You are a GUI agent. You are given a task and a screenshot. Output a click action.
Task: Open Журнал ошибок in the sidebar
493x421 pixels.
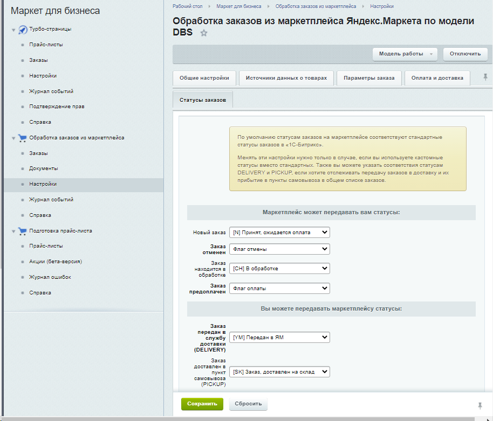(x=50, y=277)
